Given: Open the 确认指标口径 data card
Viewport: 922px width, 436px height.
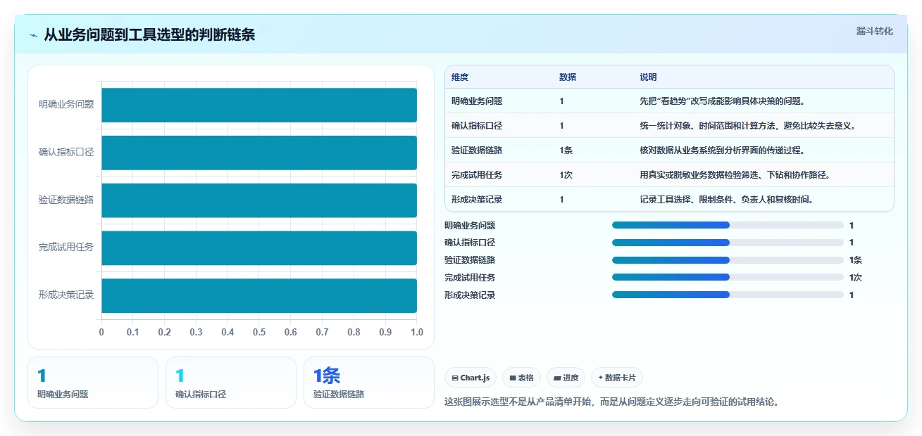Looking at the screenshot, I should tap(231, 383).
